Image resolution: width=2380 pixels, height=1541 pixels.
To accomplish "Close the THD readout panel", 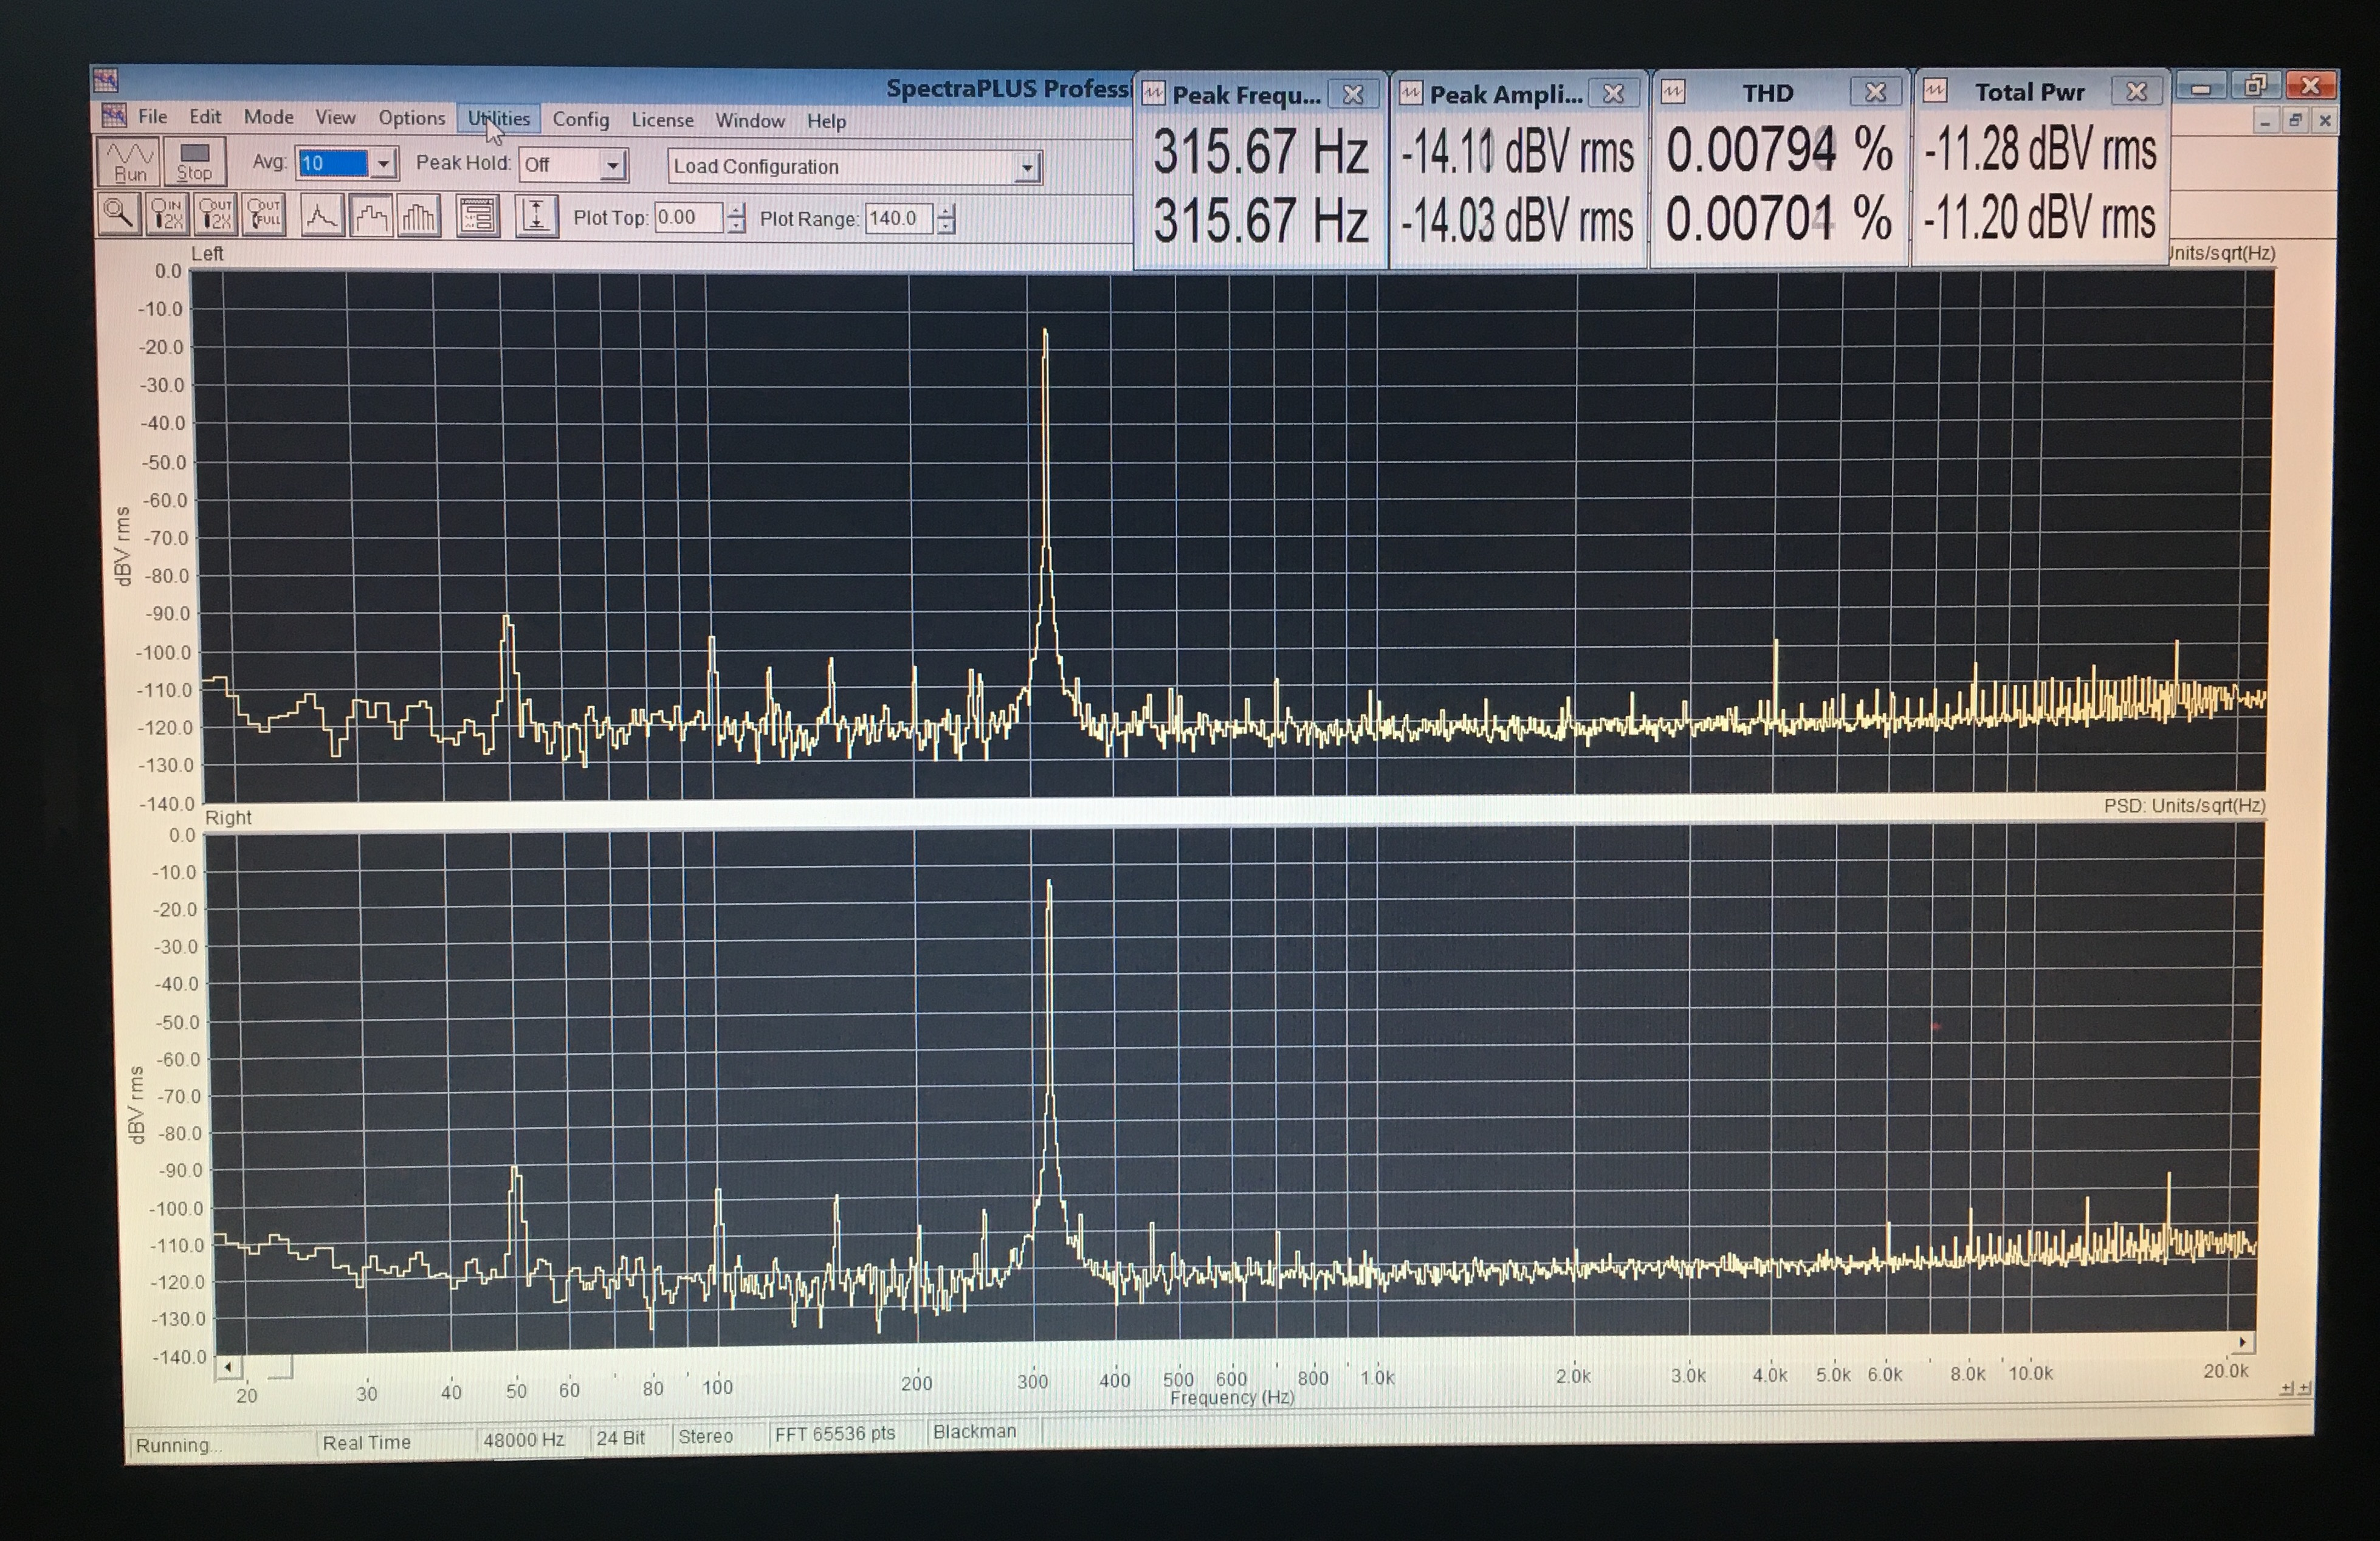I will pyautogui.click(x=1875, y=92).
